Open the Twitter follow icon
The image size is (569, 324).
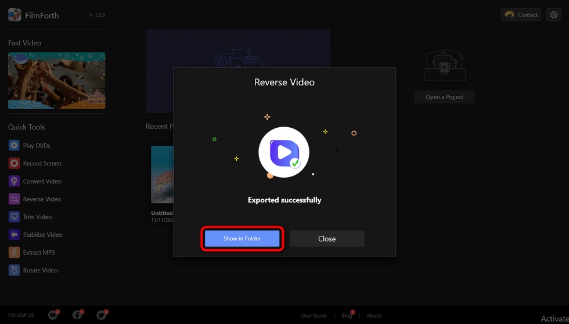pos(102,315)
